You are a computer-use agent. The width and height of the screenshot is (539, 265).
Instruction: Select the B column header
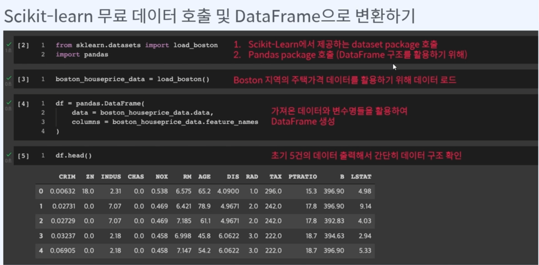[x=342, y=177]
